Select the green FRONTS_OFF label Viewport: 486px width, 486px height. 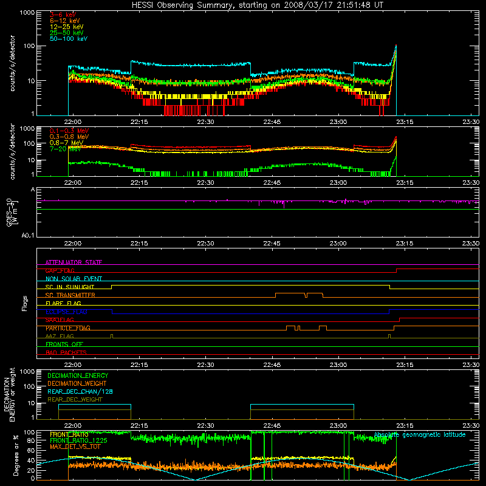[64, 344]
